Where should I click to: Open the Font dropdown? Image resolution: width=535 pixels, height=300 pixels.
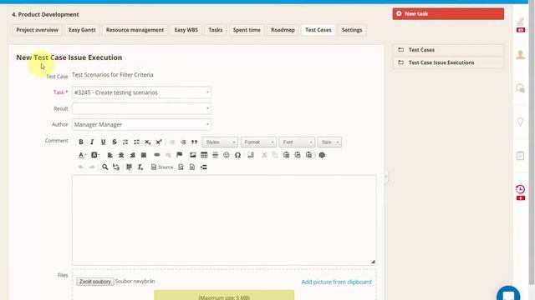coord(297,142)
